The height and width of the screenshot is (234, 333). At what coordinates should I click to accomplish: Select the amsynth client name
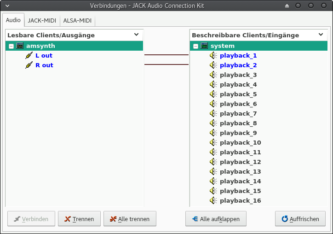coord(40,46)
